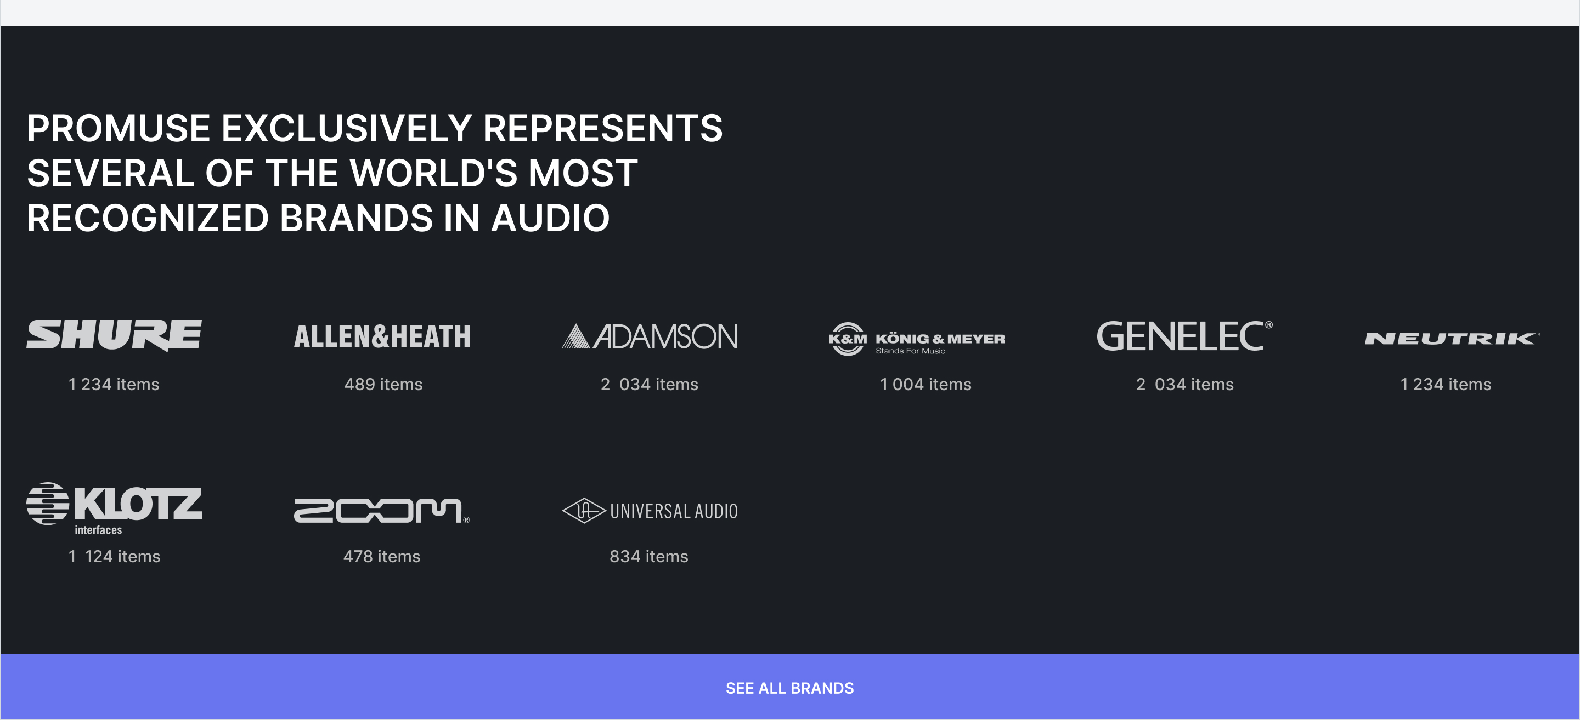This screenshot has width=1580, height=720.
Task: Open the 1 124 items link
Action: click(x=114, y=556)
